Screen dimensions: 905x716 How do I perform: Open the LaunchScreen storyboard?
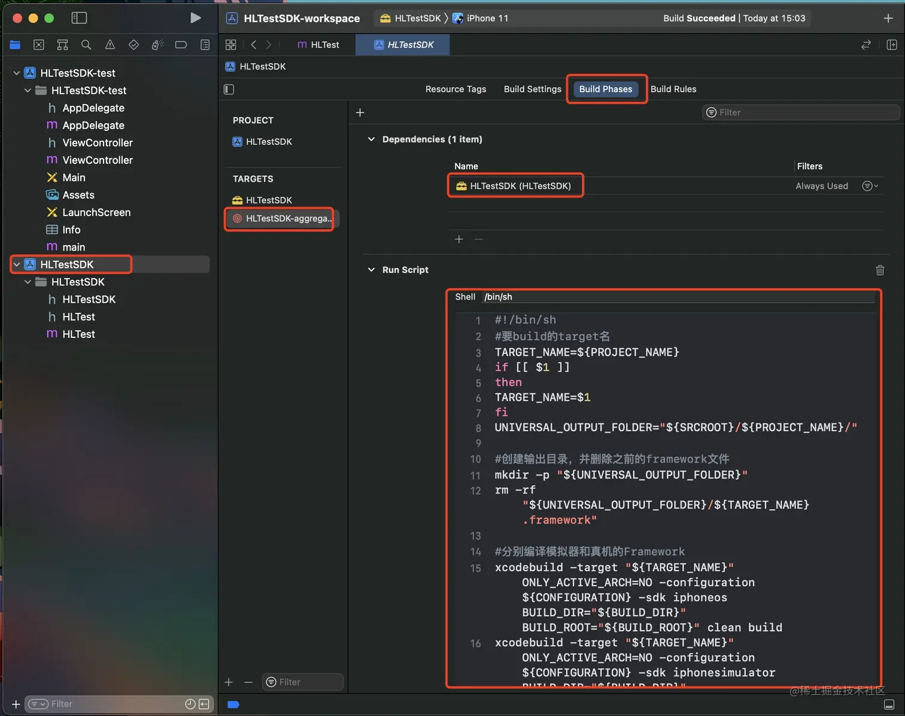click(x=89, y=212)
